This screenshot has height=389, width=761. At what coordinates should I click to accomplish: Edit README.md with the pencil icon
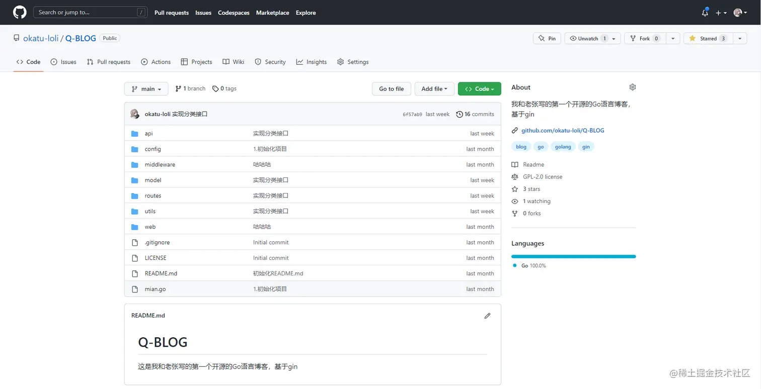coord(487,316)
